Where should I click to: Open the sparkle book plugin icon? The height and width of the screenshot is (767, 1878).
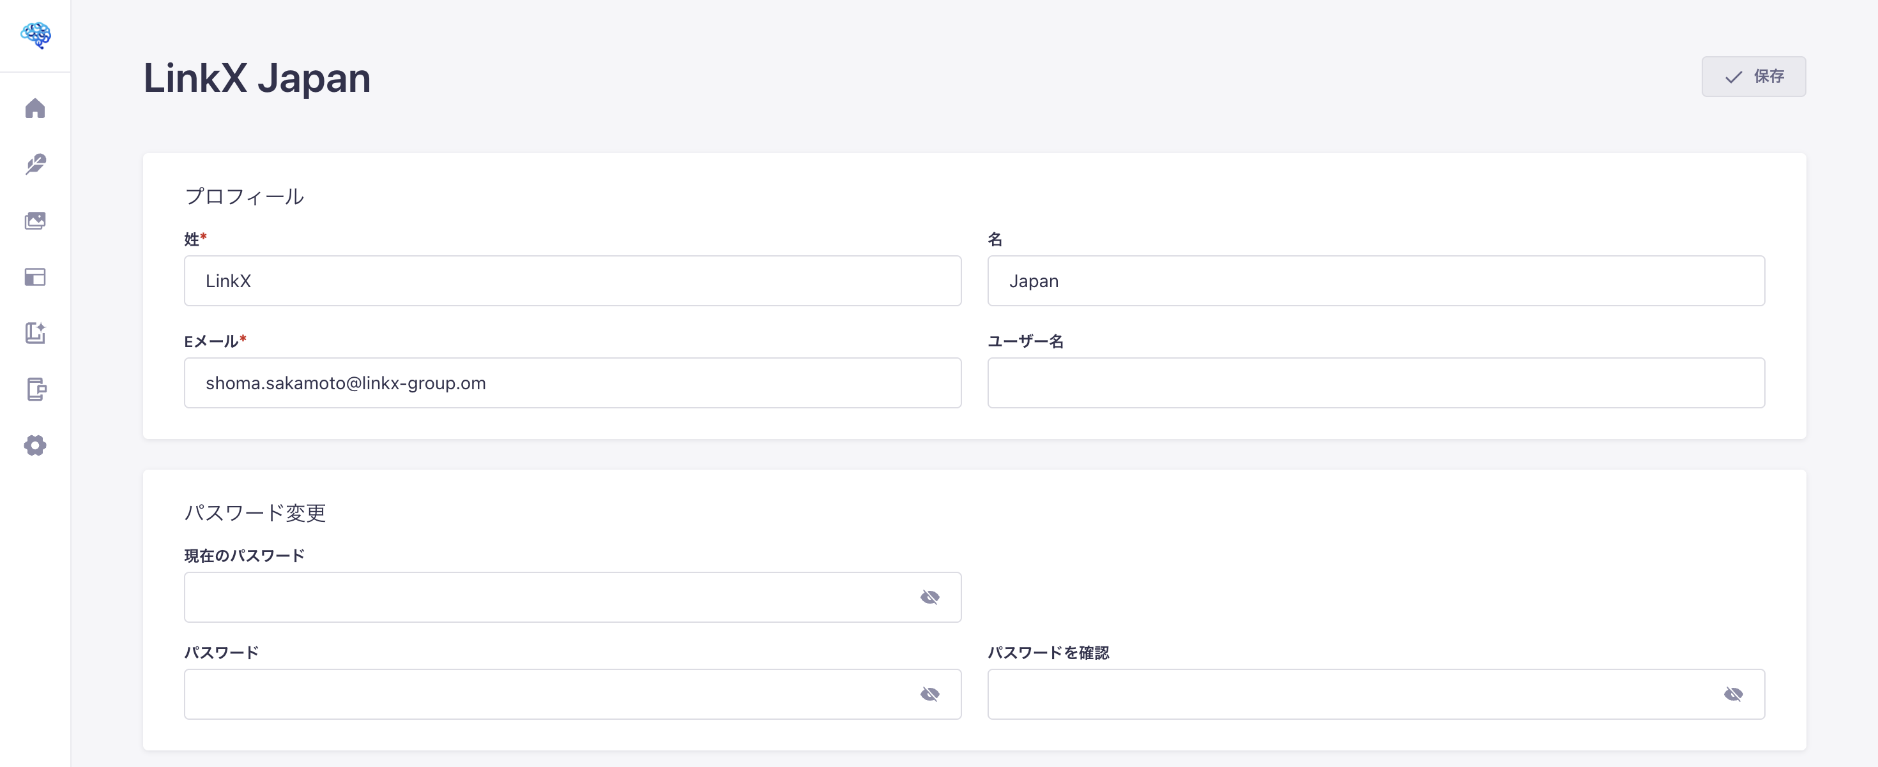35,333
